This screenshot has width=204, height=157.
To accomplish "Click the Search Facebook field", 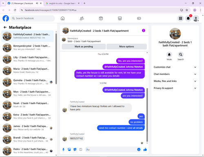I will click(33, 18).
